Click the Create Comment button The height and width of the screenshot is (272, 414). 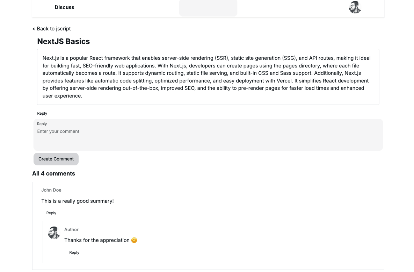click(x=56, y=159)
